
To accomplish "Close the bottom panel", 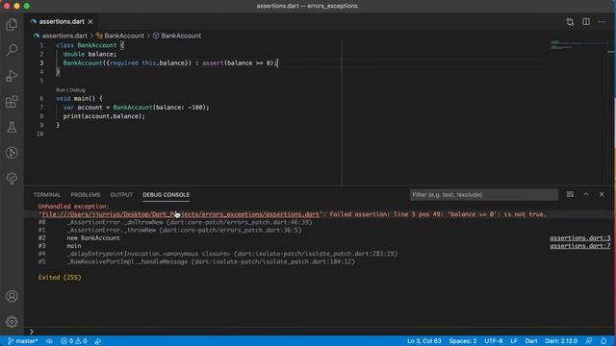I will click(602, 194).
